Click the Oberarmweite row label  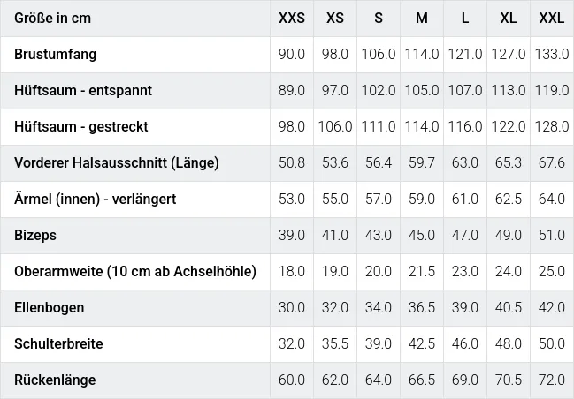pyautogui.click(x=135, y=271)
